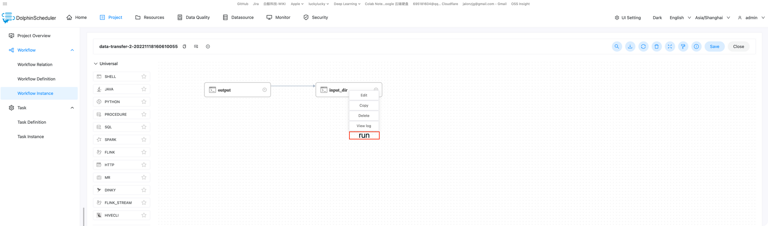Open the English language dropdown
Screen dimensions: 768x226
(x=680, y=18)
